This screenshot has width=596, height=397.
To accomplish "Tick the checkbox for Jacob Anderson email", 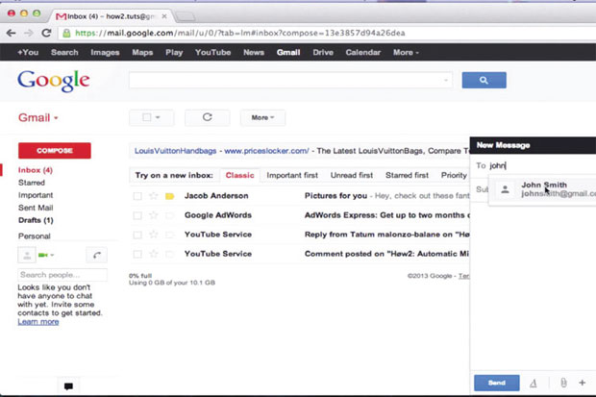I will [137, 196].
